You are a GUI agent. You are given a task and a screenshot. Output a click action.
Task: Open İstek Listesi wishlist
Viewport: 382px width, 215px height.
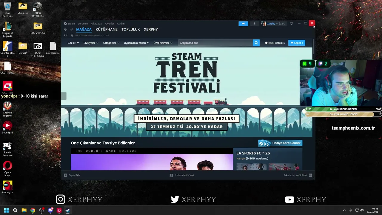pos(275,43)
